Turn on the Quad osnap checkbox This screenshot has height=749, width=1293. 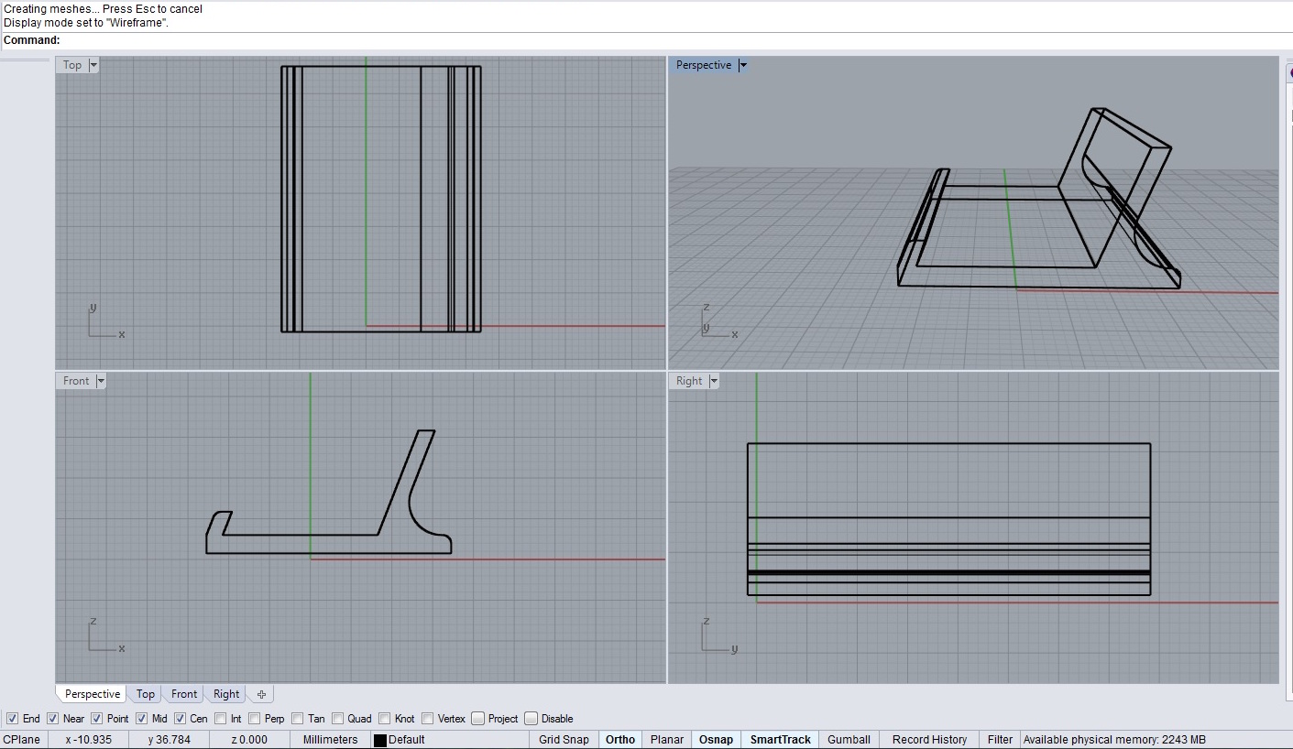coord(338,719)
